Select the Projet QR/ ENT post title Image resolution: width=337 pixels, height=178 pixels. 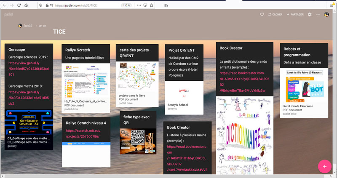point(182,50)
